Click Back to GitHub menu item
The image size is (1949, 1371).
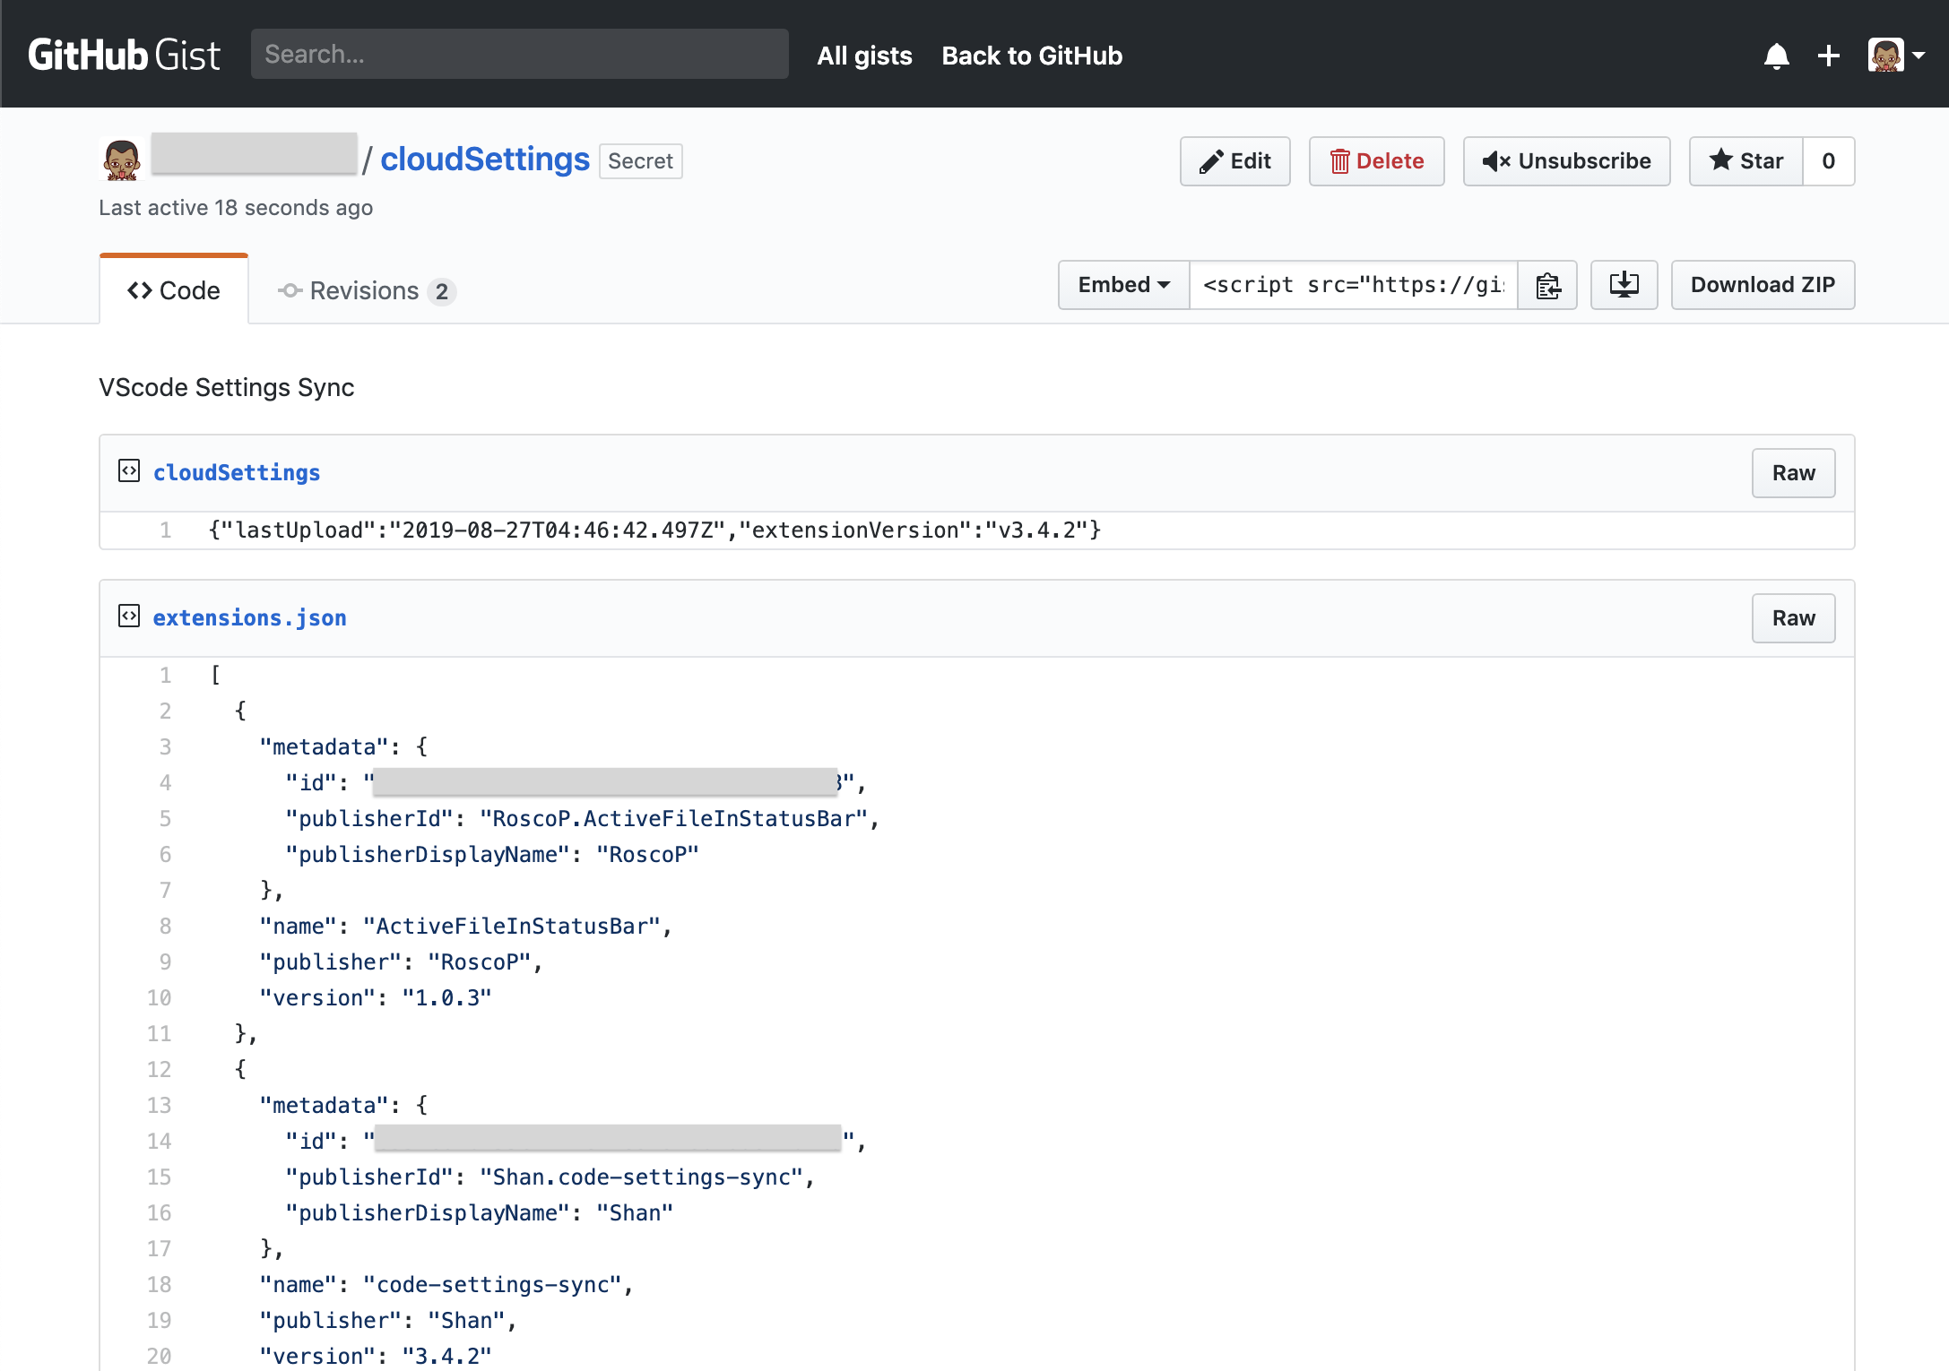1032,55
